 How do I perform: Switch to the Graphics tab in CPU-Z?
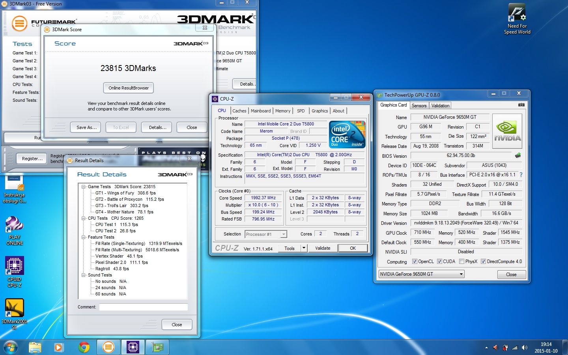tap(319, 111)
